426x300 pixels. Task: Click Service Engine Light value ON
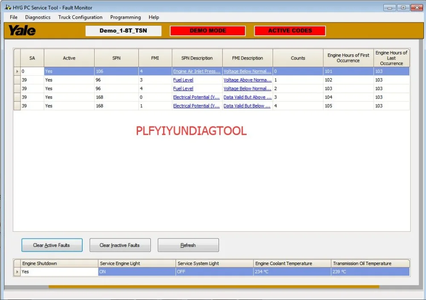point(137,272)
